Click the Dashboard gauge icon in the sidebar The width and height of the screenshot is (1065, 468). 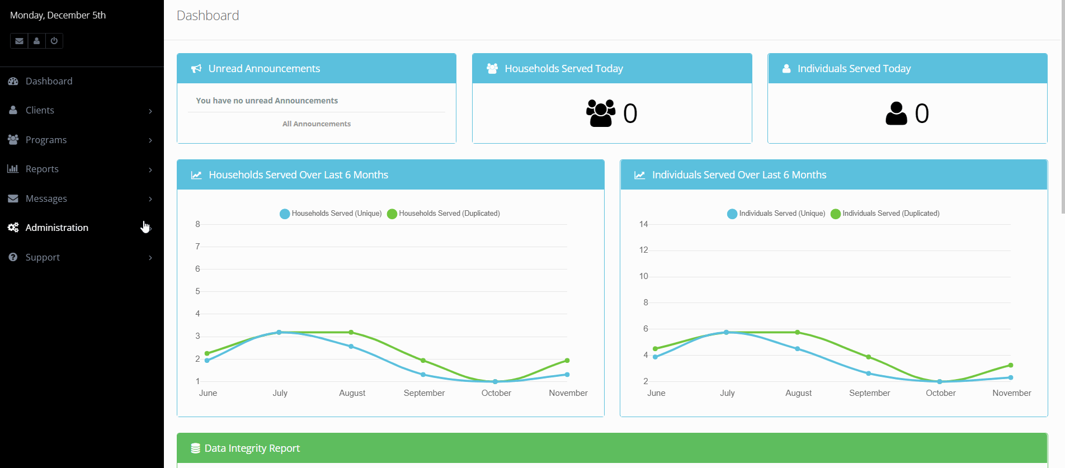pyautogui.click(x=13, y=81)
